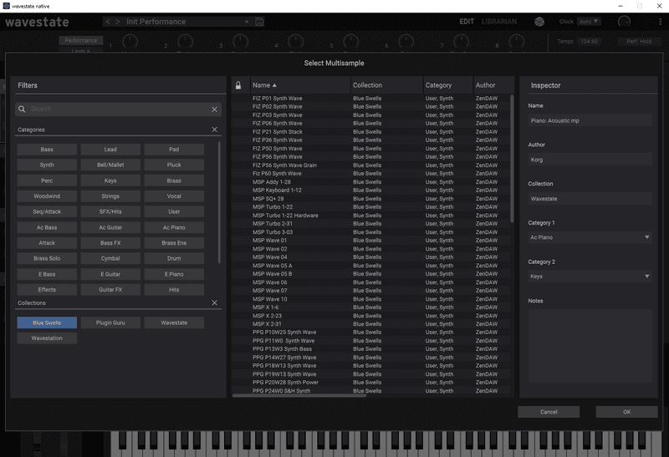Select the 'MSP Keyboard 1-12' row

pyautogui.click(x=370, y=190)
